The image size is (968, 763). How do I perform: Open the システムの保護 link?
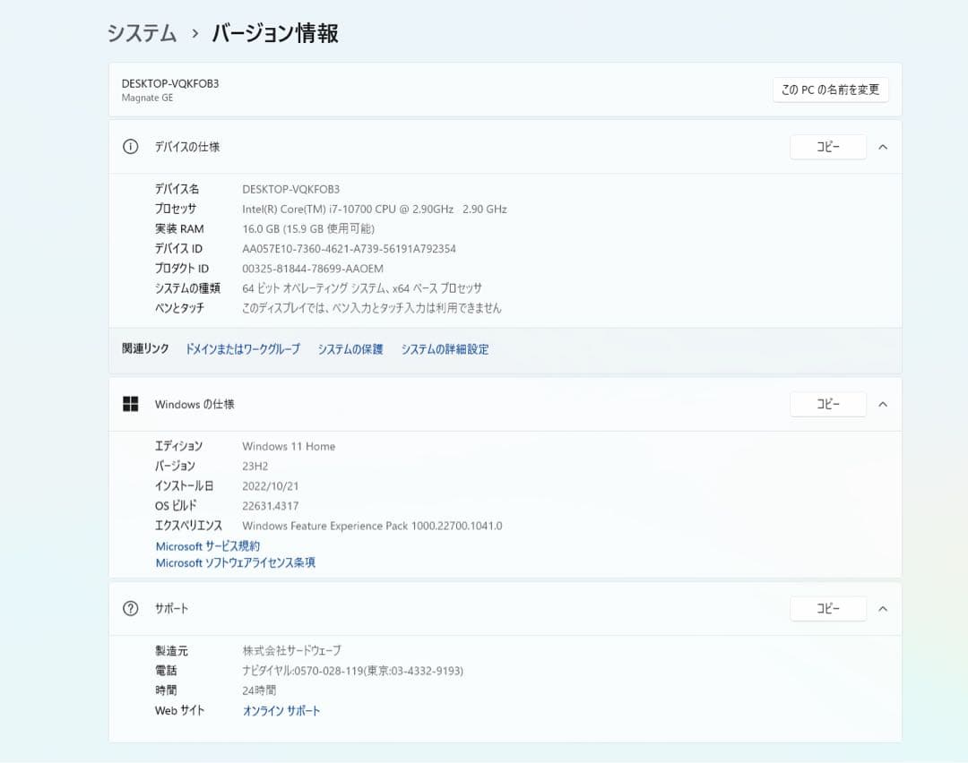350,349
